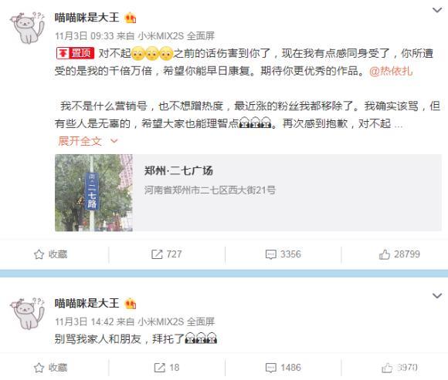Click the cat avatar of first post

click(28, 28)
